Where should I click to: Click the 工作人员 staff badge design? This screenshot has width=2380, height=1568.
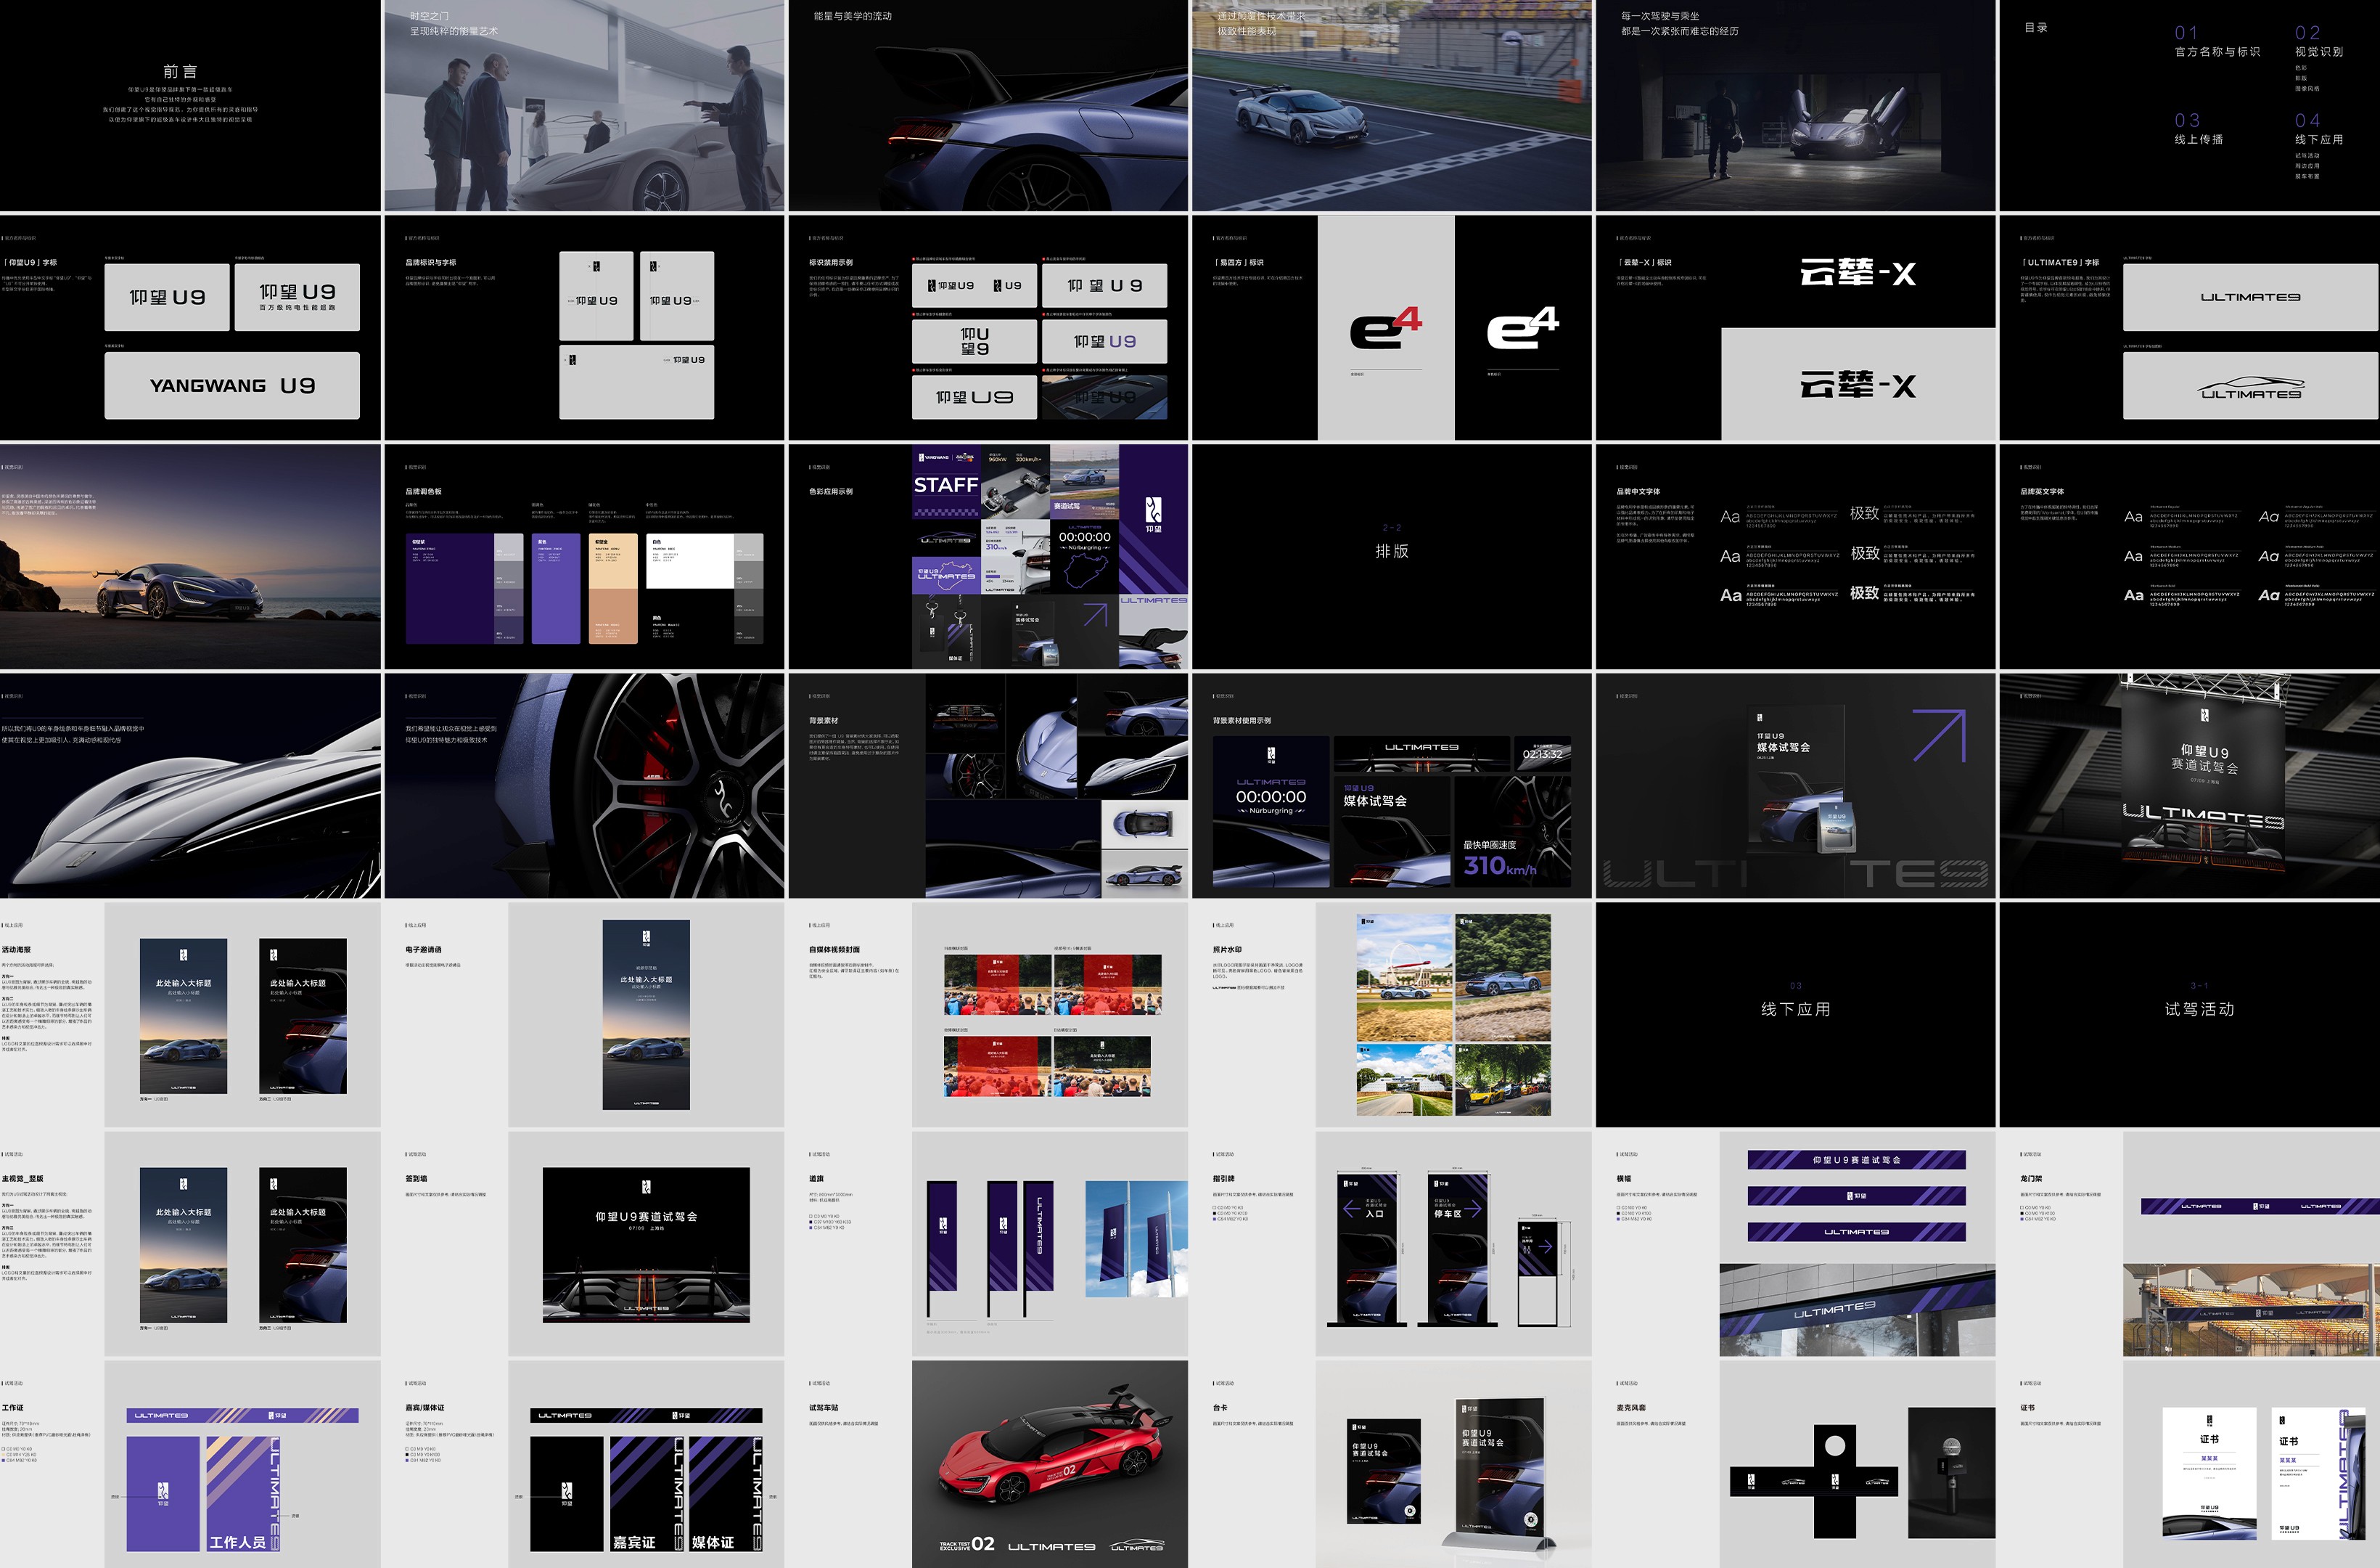243,1494
